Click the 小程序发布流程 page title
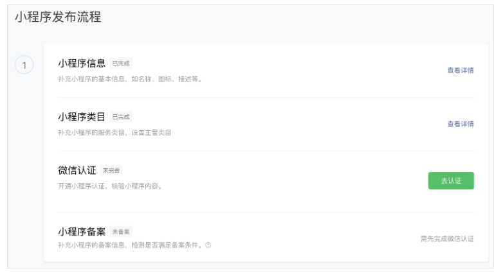 tap(58, 17)
